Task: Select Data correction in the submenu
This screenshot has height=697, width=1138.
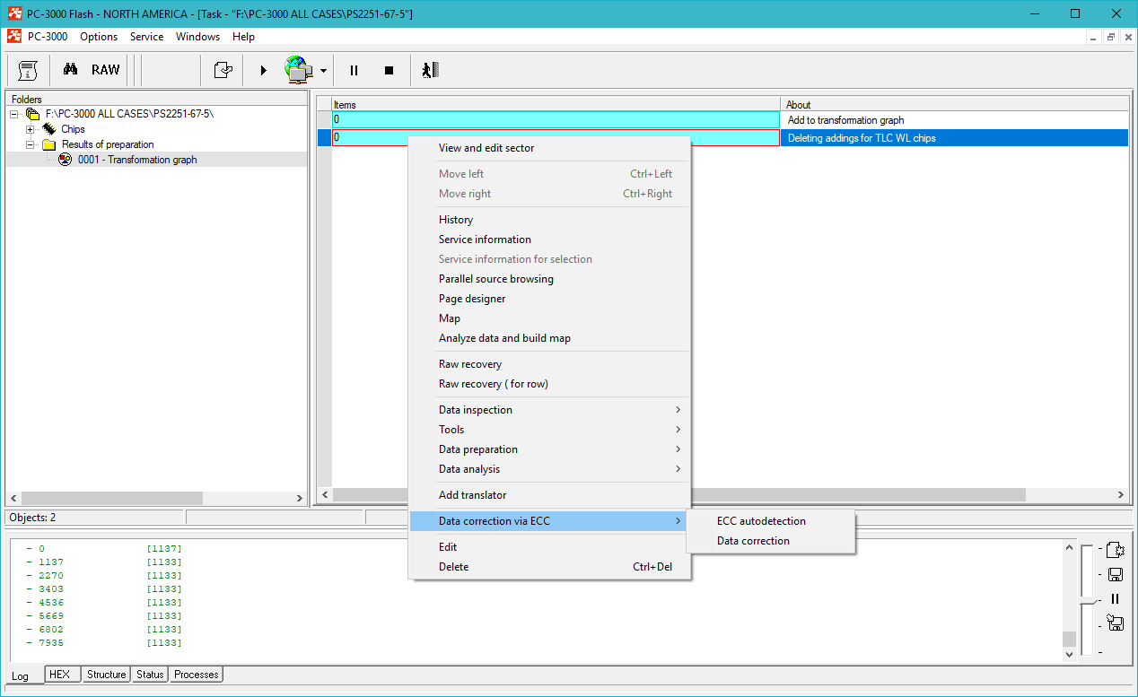Action: click(770, 541)
